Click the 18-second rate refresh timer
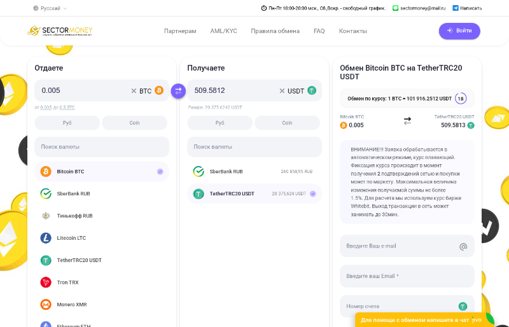The width and height of the screenshot is (509, 327). [461, 99]
